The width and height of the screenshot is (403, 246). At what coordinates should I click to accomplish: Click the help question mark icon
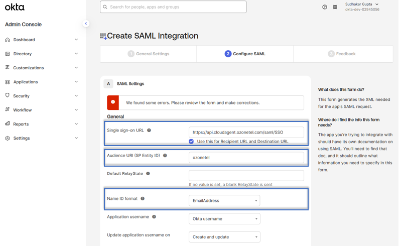tap(325, 7)
